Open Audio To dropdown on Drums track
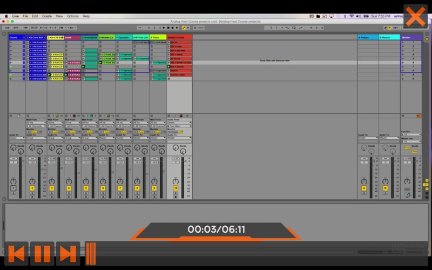The height and width of the screenshot is (270, 432). click(x=17, y=138)
